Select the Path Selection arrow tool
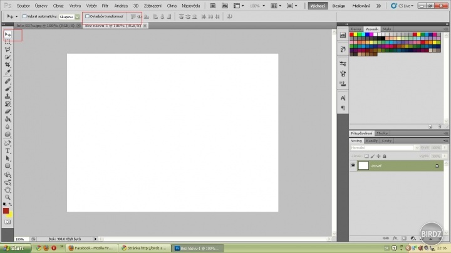 [x=8, y=158]
